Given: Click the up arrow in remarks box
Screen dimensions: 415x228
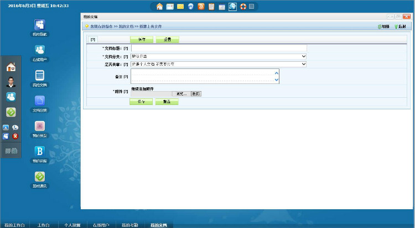Looking at the screenshot, I should click(x=277, y=73).
